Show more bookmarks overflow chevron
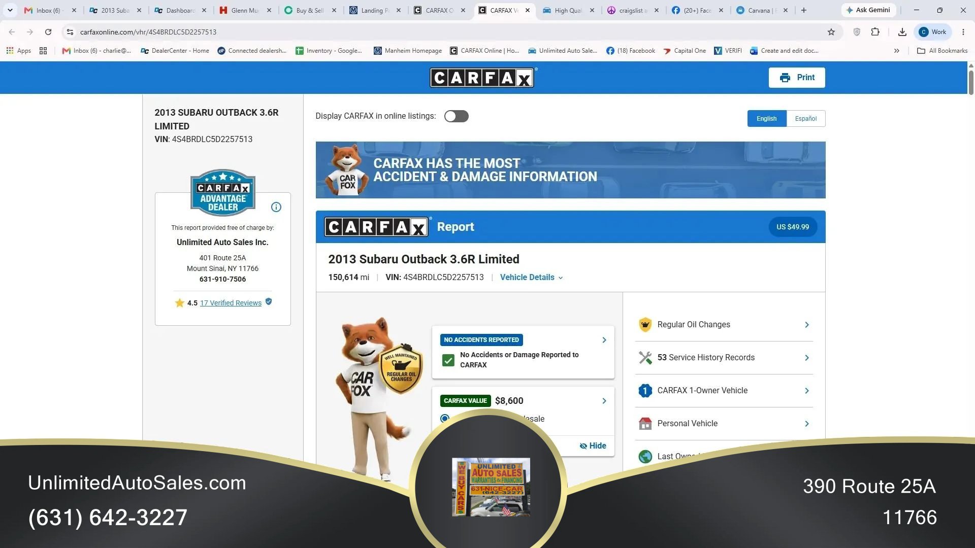The width and height of the screenshot is (975, 548). [896, 51]
